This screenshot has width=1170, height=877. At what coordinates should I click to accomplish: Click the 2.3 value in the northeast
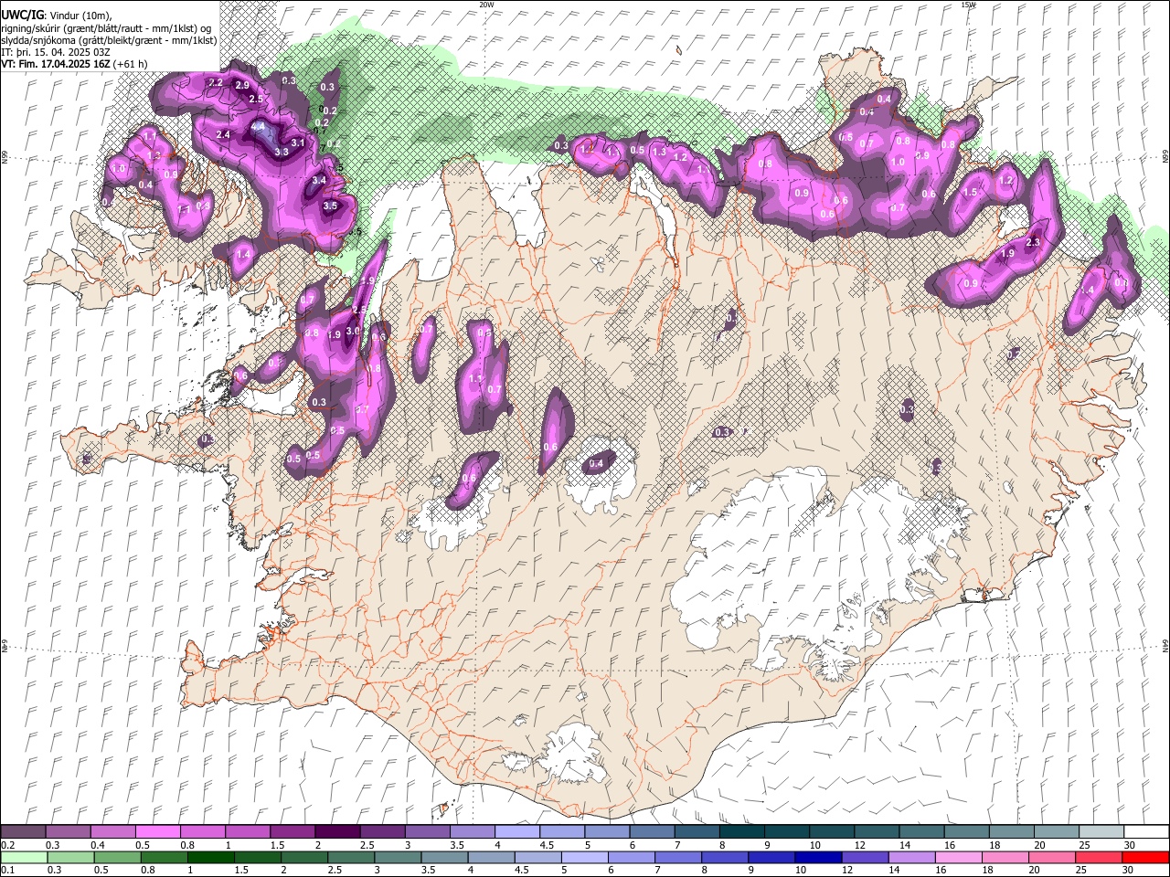(1034, 242)
